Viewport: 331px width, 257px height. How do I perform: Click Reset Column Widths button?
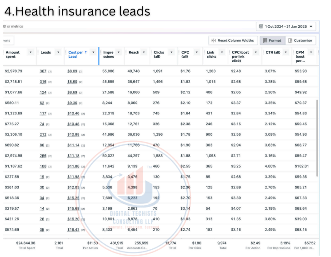pos(232,40)
